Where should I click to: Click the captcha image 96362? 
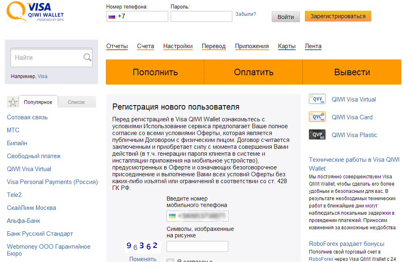[x=143, y=246]
